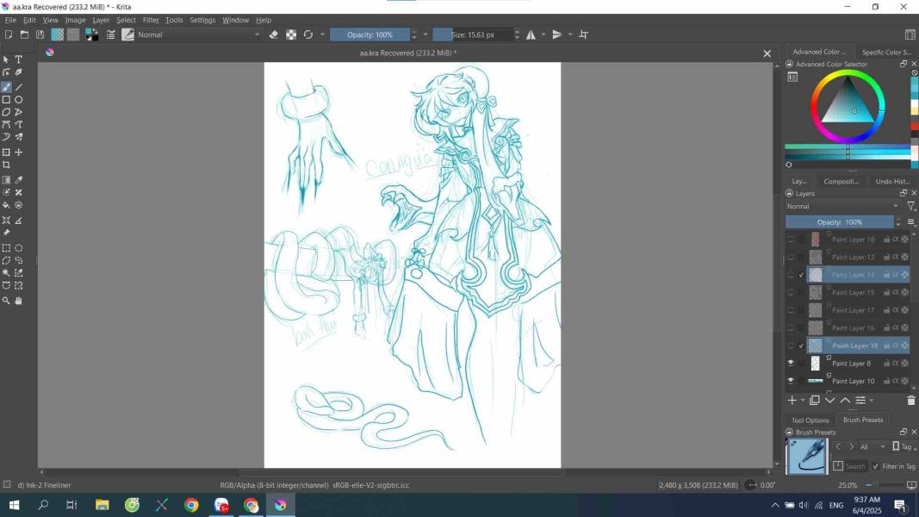Viewport: 919px width, 517px height.
Task: Uncheck Paint Layer 19 checkbox
Action: tap(801, 346)
